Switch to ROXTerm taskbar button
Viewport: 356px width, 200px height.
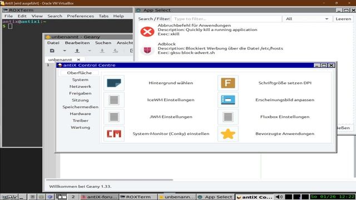138,197
